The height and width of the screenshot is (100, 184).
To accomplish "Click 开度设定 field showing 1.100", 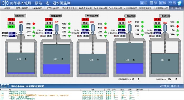I will tap(48, 30).
